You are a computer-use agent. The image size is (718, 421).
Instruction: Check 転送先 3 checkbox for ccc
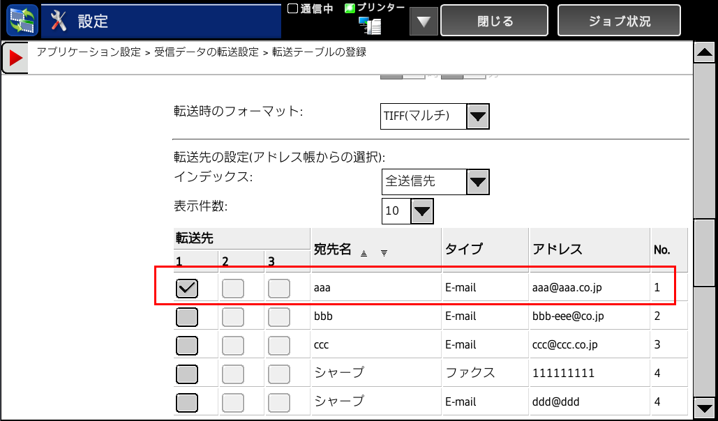tap(279, 346)
